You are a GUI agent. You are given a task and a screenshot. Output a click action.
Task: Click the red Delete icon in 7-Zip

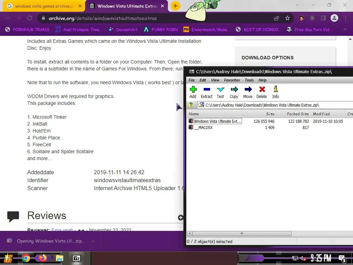(x=262, y=92)
